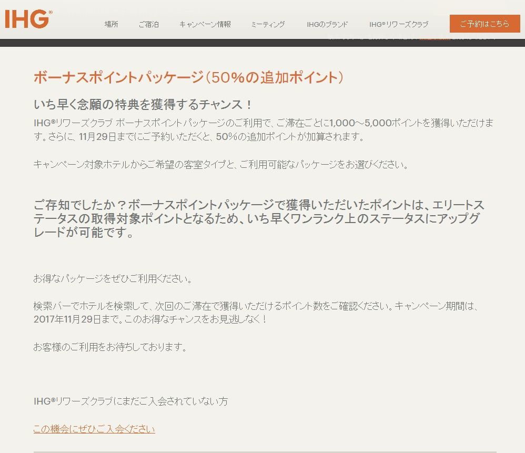Click the IHG®リワーズクラブにまだご入会されていない方 text
This screenshot has height=453, width=525.
tap(130, 401)
